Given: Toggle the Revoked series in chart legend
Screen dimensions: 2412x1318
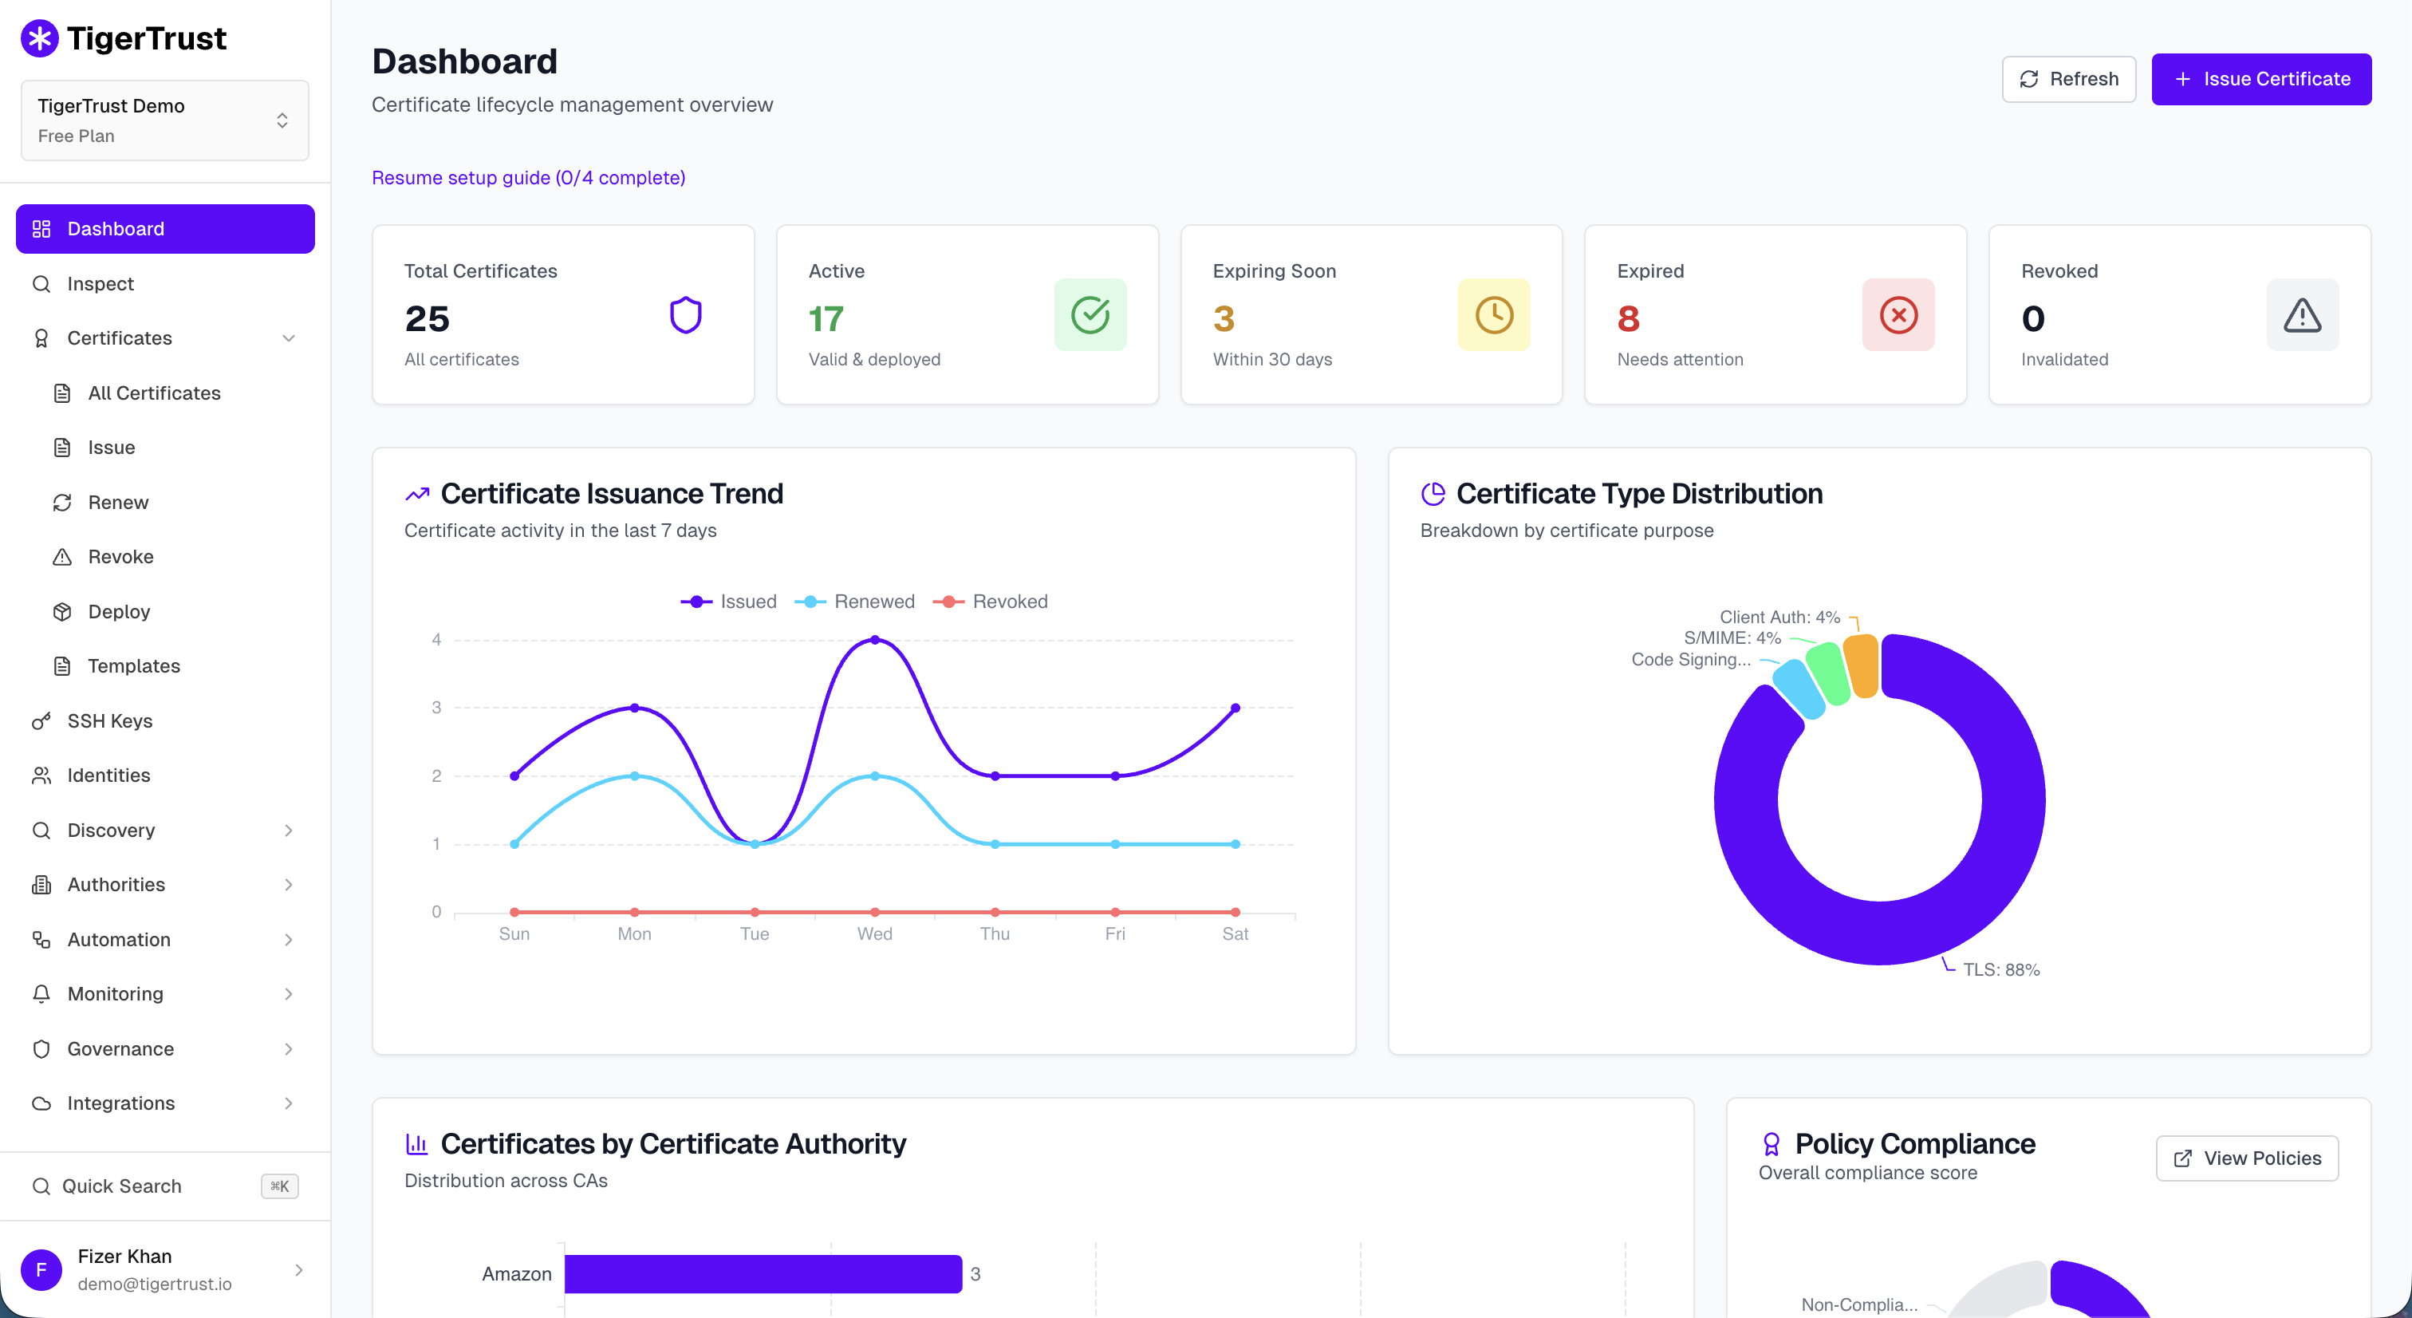Looking at the screenshot, I should [x=991, y=602].
